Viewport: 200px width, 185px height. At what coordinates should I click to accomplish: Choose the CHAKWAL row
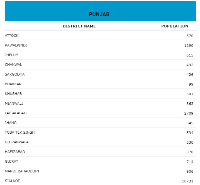pos(100,65)
